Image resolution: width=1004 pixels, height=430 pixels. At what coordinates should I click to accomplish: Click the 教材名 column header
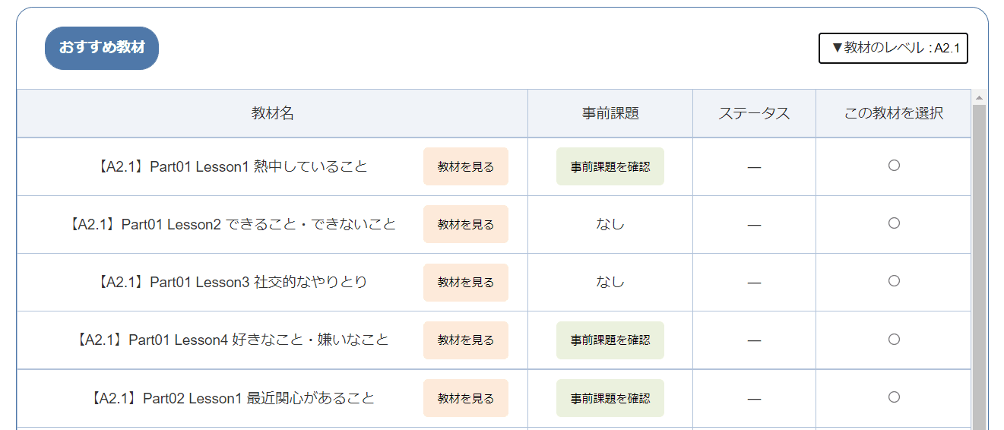[272, 113]
